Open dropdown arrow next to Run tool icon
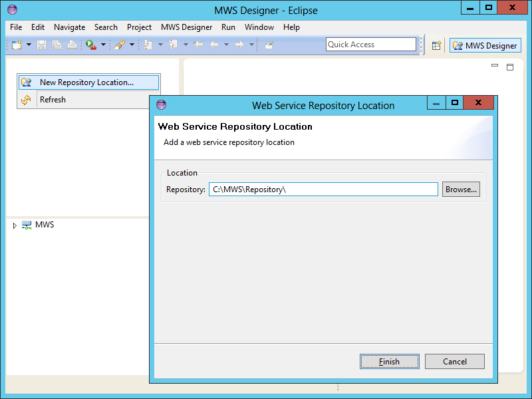Screen dimensions: 532x399 pos(103,45)
